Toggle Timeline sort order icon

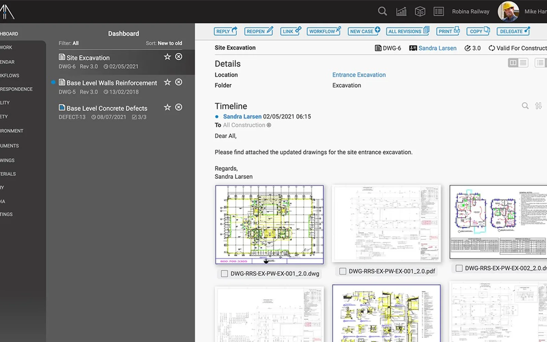[538, 106]
